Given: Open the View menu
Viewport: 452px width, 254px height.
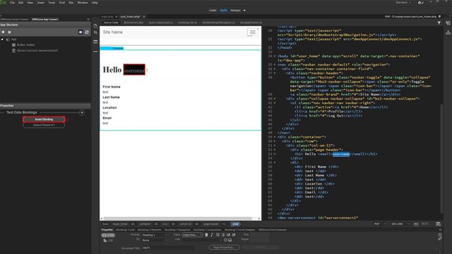Looking at the screenshot, I should [30, 3].
